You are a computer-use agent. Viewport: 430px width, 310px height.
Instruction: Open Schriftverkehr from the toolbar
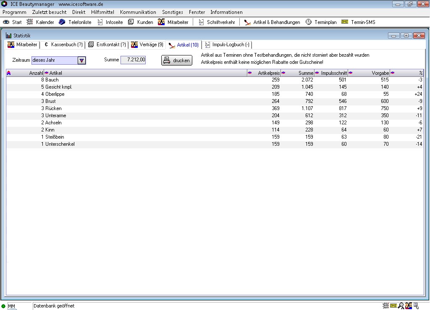coord(201,22)
